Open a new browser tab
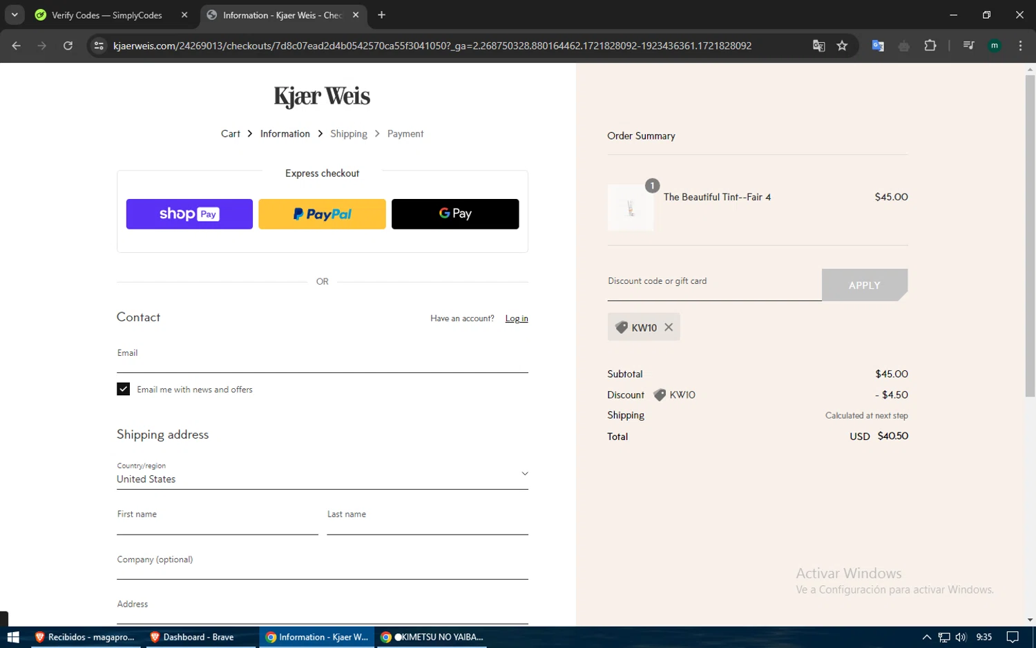The width and height of the screenshot is (1036, 648). 381,15
